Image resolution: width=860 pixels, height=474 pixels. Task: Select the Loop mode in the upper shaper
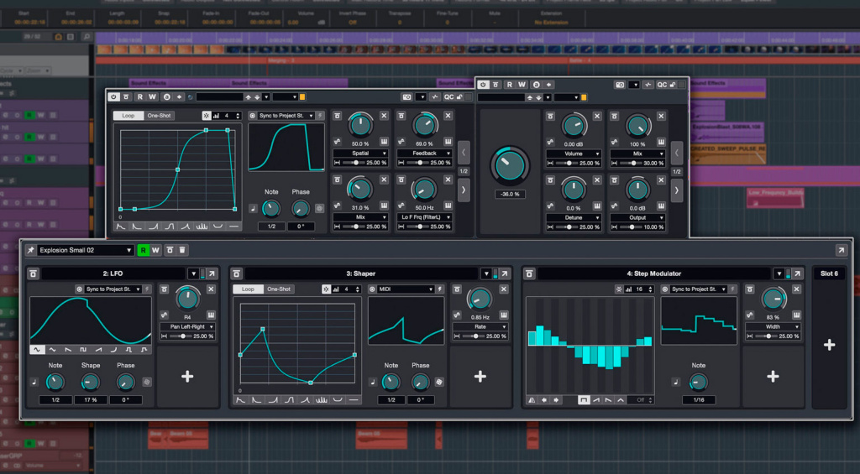point(128,116)
